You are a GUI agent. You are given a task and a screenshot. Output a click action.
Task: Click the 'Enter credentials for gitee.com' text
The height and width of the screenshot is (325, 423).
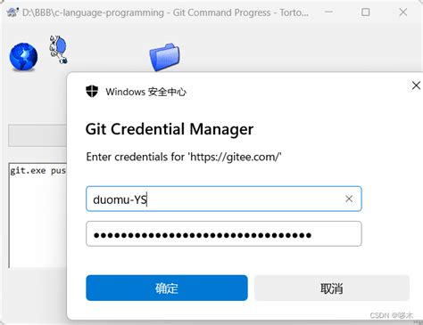184,157
